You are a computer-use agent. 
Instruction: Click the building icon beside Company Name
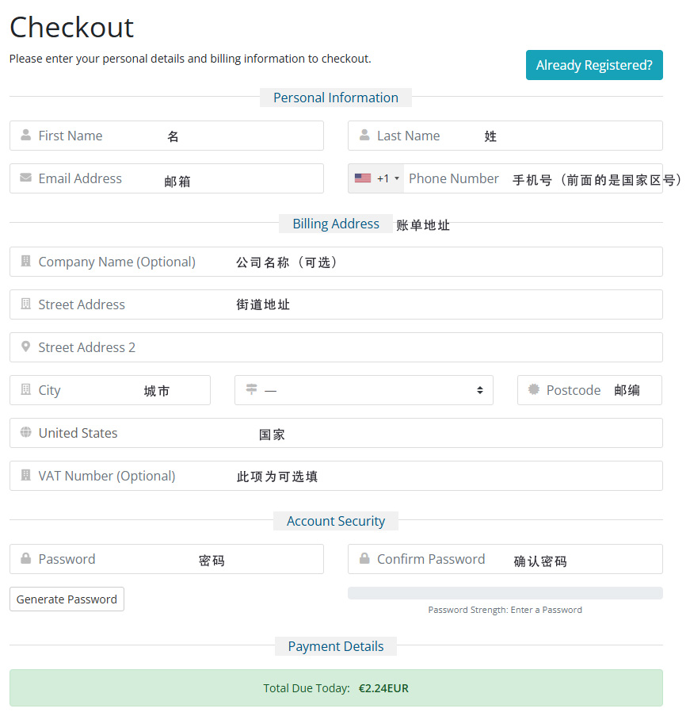point(26,262)
